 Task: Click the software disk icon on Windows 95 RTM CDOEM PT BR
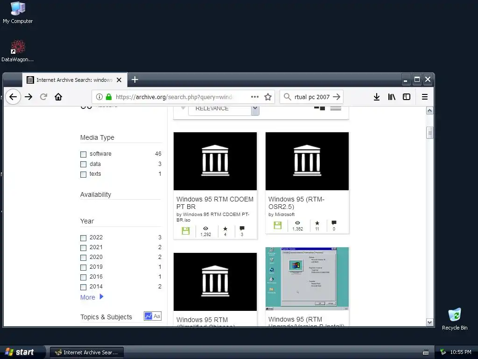[186, 231]
